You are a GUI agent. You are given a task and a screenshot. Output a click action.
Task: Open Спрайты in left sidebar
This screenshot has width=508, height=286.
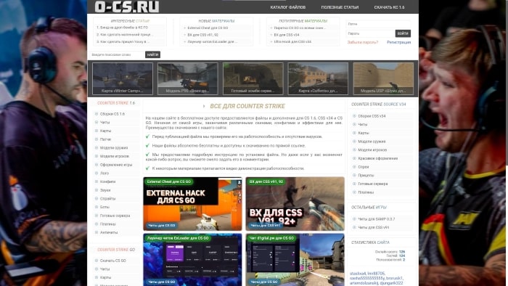pyautogui.click(x=107, y=199)
